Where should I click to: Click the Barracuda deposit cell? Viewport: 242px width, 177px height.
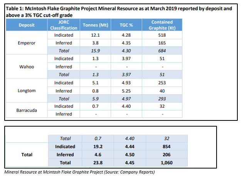pyautogui.click(x=27, y=110)
